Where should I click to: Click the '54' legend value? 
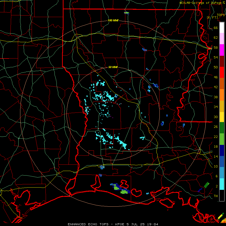pos(216,57)
